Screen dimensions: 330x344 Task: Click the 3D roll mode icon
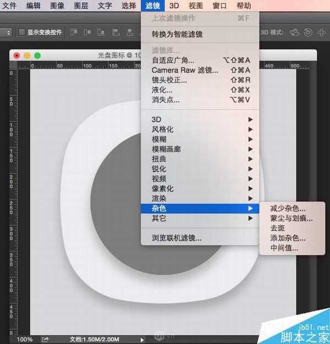click(307, 32)
